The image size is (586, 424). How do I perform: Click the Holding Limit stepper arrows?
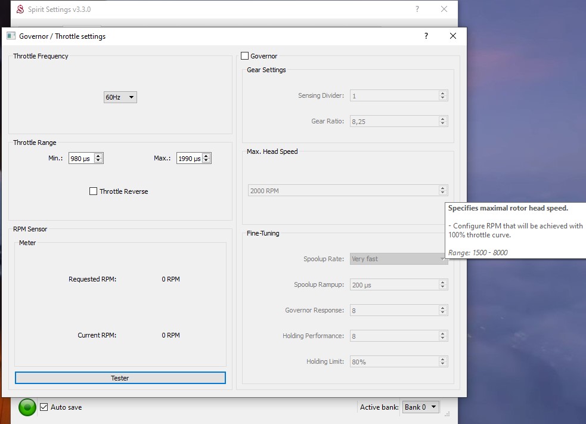[x=442, y=361]
